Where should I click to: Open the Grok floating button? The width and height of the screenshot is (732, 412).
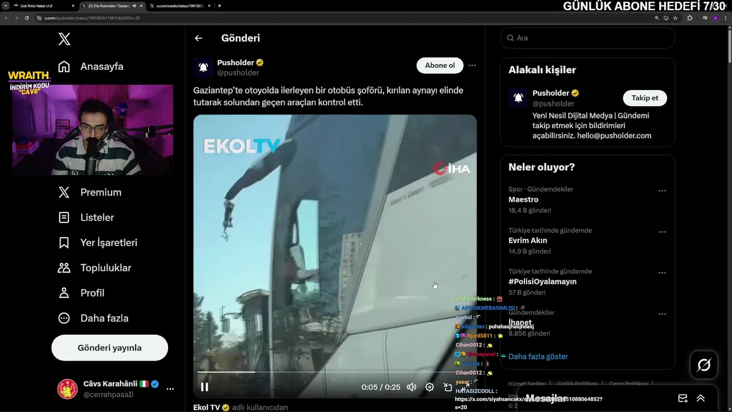704,365
